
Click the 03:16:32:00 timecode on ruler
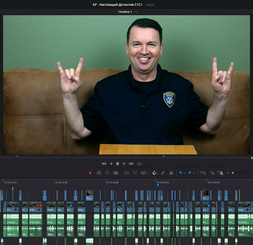(x=10, y=182)
